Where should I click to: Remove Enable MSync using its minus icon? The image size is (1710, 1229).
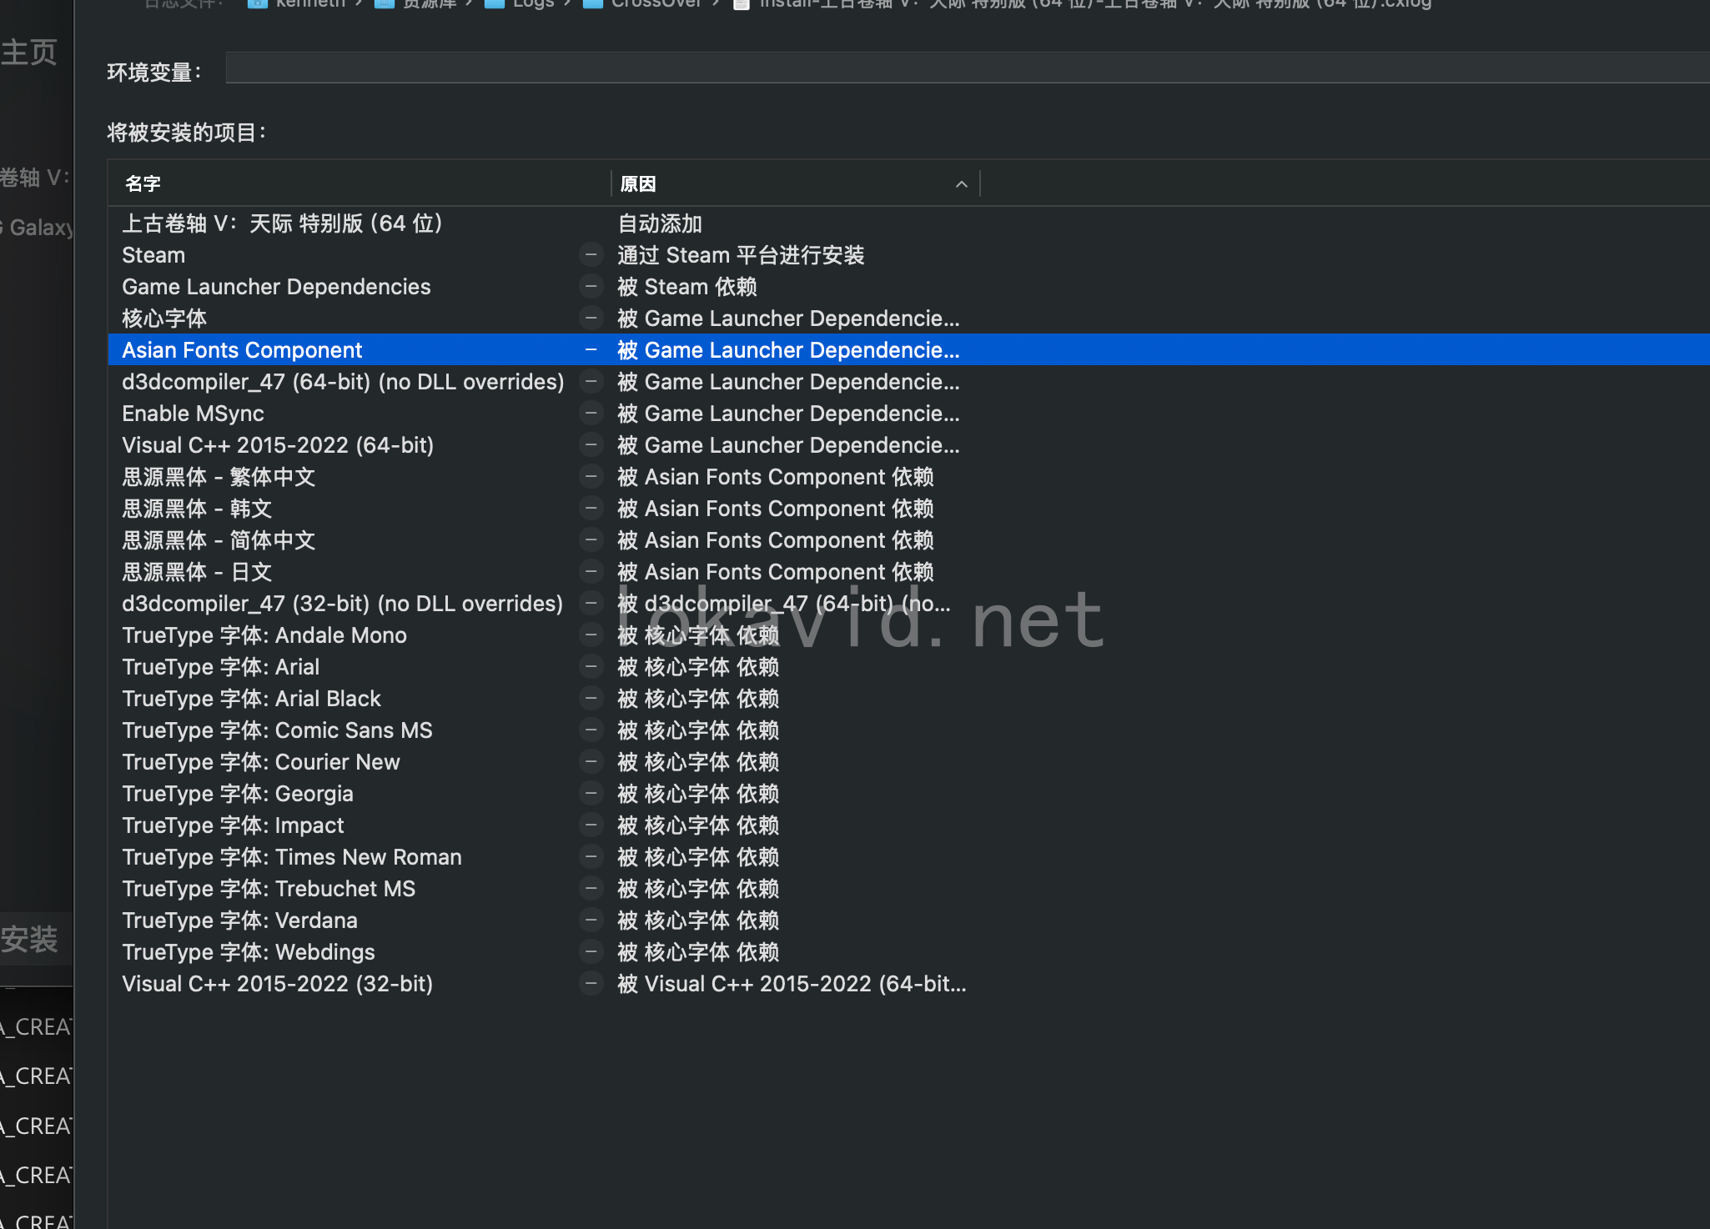click(591, 413)
